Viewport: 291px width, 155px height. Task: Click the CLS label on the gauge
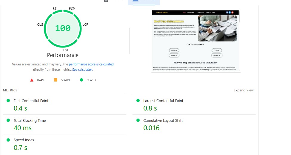click(40, 24)
